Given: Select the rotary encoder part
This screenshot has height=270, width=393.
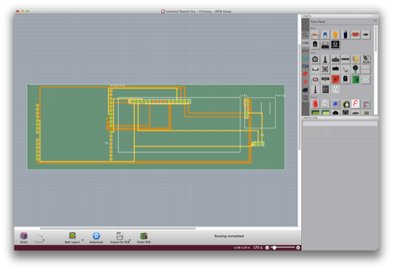Looking at the screenshot, I should click(315, 59).
